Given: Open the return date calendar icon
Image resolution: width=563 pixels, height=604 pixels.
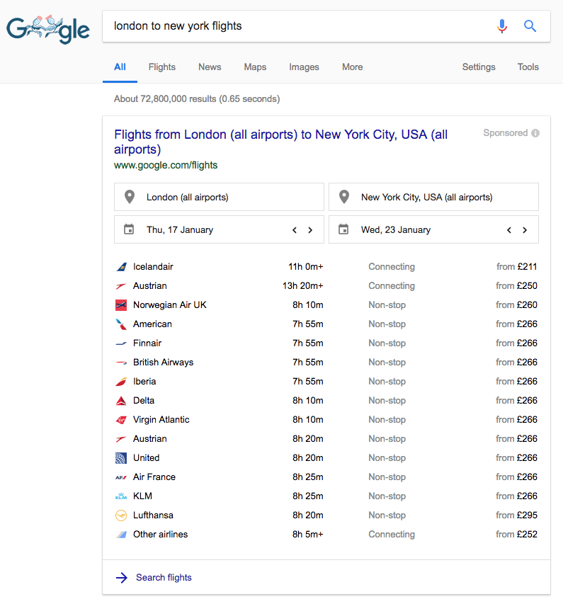Looking at the screenshot, I should point(343,229).
